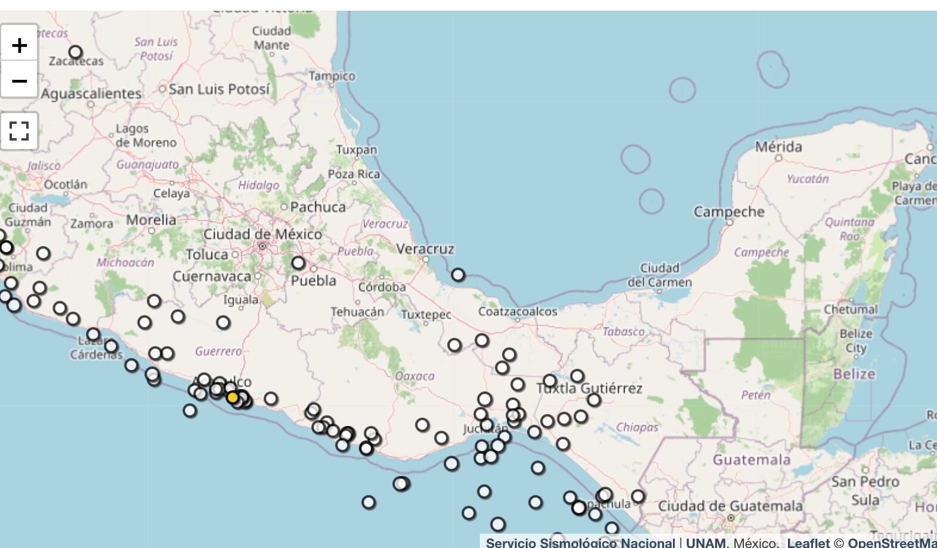Select the earthquake marker just south of Iguala
The height and width of the screenshot is (548, 937).
click(x=223, y=323)
